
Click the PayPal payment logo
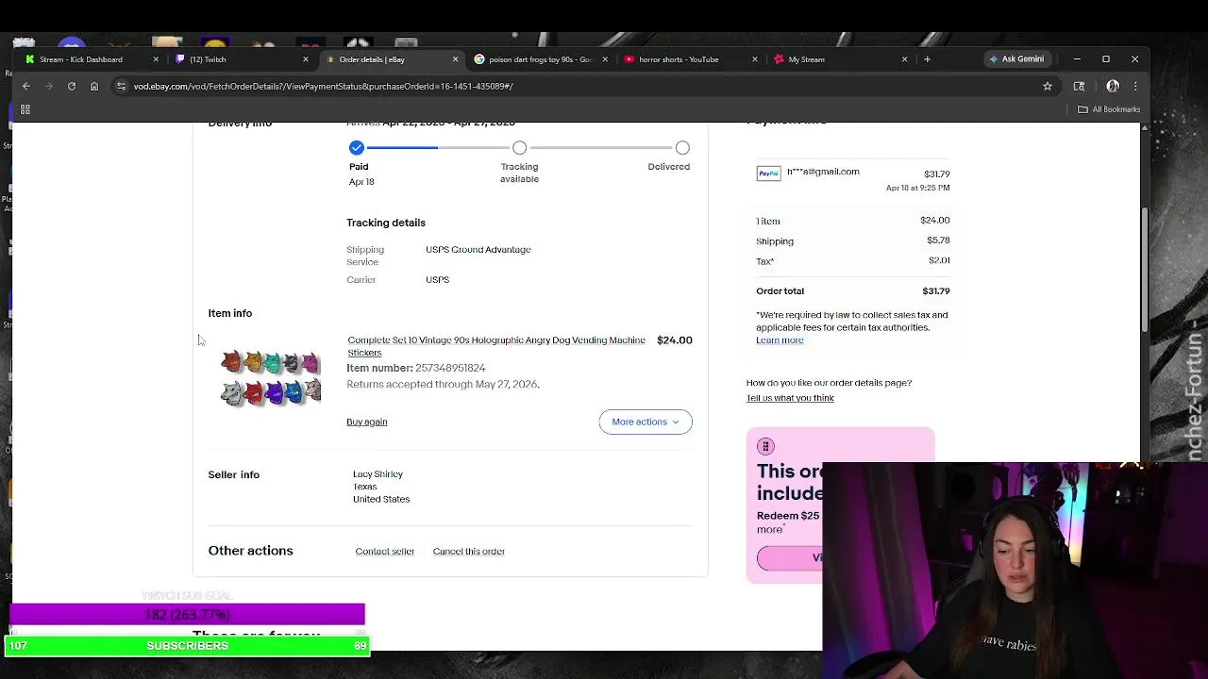(768, 174)
